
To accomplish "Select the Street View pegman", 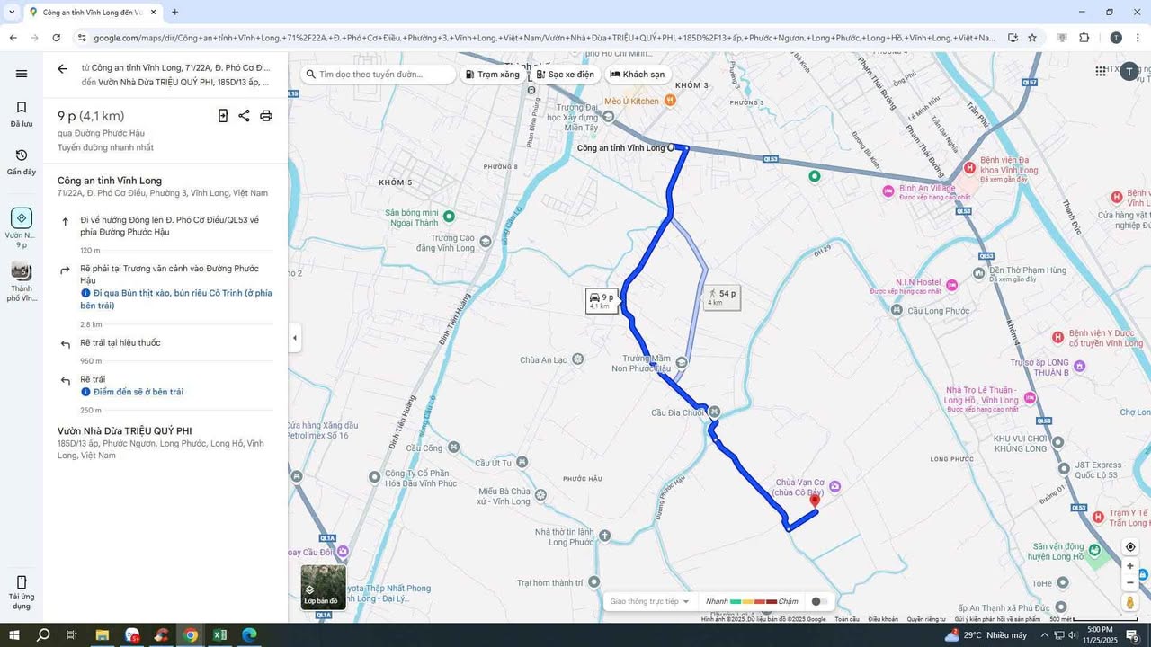I will click(x=1130, y=602).
